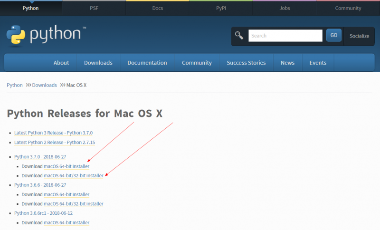Select the Python top tab
Image resolution: width=380 pixels, height=230 pixels.
(30, 8)
